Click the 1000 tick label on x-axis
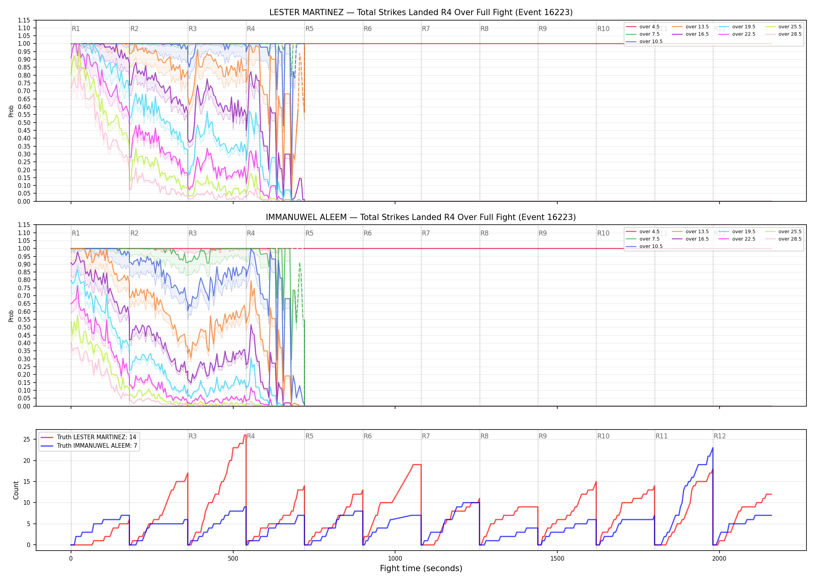This screenshot has width=815, height=582. 395,559
